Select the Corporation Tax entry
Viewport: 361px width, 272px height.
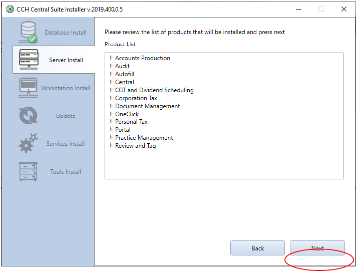136,98
